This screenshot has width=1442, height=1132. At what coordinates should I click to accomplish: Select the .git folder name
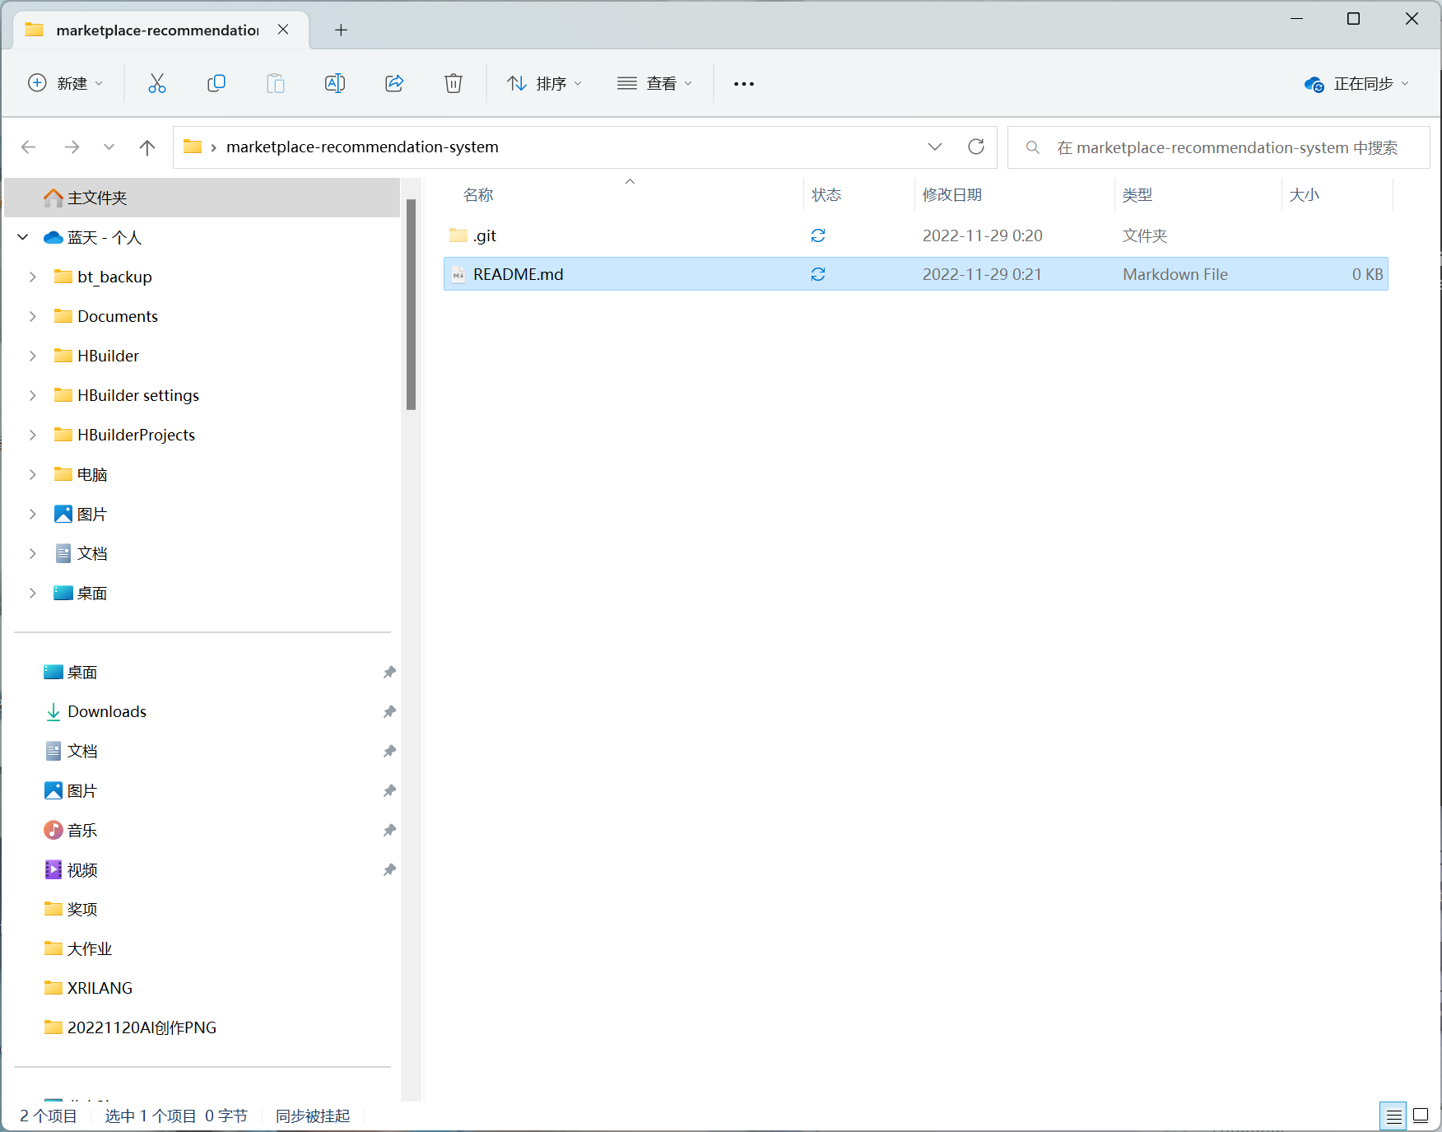point(485,235)
